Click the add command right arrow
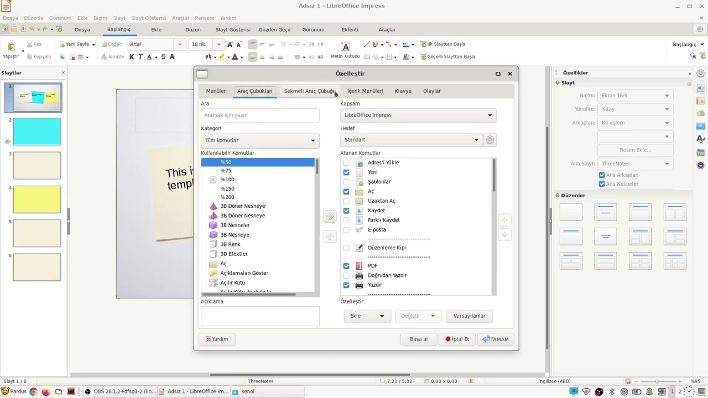 tap(330, 216)
